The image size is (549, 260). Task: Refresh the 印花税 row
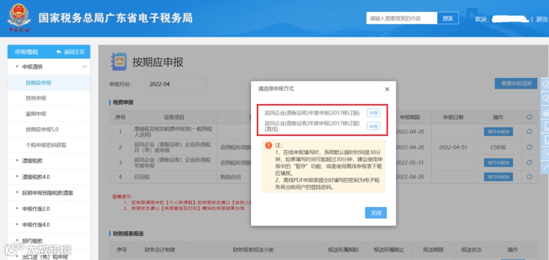(529, 177)
